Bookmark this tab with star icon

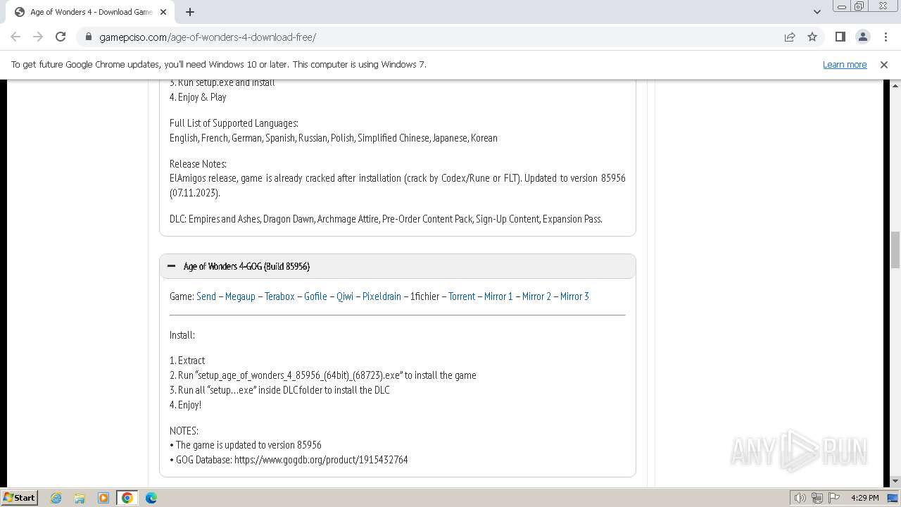pos(812,37)
